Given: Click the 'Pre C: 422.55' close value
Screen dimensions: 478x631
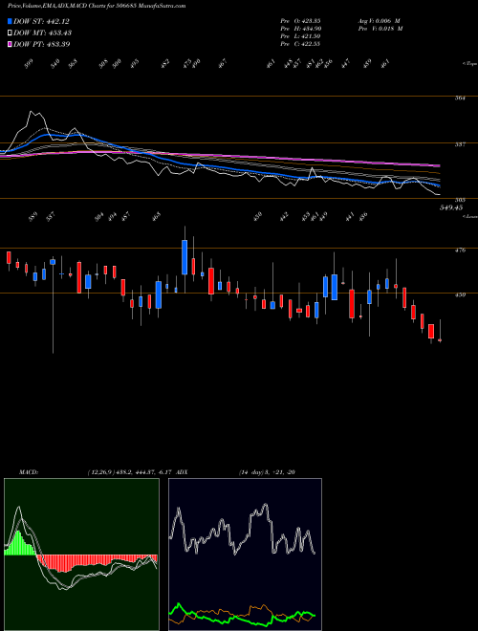Looking at the screenshot, I should [300, 44].
